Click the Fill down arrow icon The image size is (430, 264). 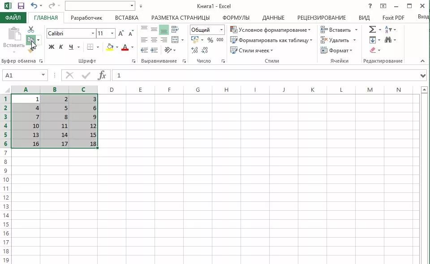372,40
